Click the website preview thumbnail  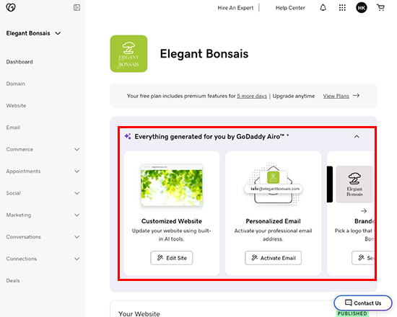tap(172, 185)
